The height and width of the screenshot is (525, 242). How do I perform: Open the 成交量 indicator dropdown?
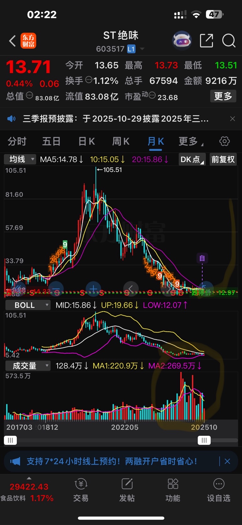pyautogui.click(x=28, y=366)
